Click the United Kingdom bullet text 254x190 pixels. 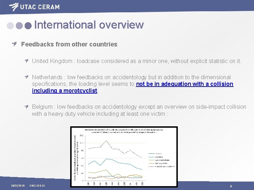coord(137,61)
